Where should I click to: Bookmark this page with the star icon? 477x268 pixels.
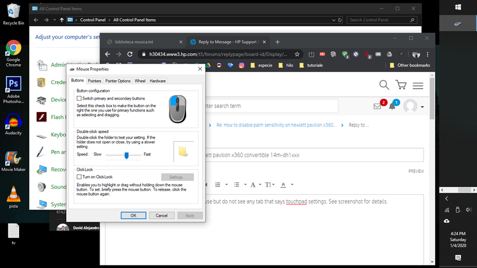[297, 54]
